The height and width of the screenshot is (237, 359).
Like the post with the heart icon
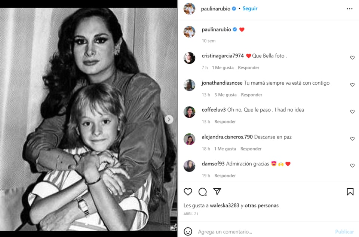(x=188, y=192)
